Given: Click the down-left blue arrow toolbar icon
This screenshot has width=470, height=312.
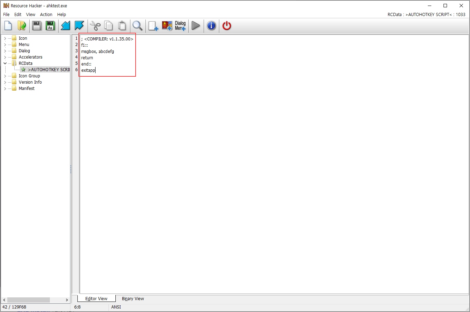Looking at the screenshot, I should 66,26.
